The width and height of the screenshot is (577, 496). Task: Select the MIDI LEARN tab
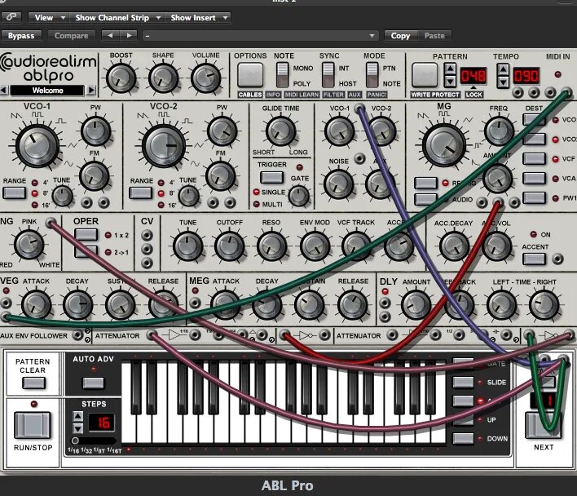coord(302,95)
